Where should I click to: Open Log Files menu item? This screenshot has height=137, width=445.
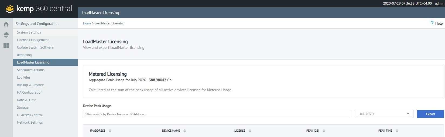(45, 77)
